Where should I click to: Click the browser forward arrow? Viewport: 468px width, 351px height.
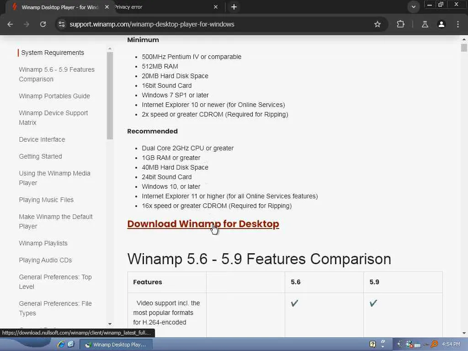pyautogui.click(x=27, y=24)
